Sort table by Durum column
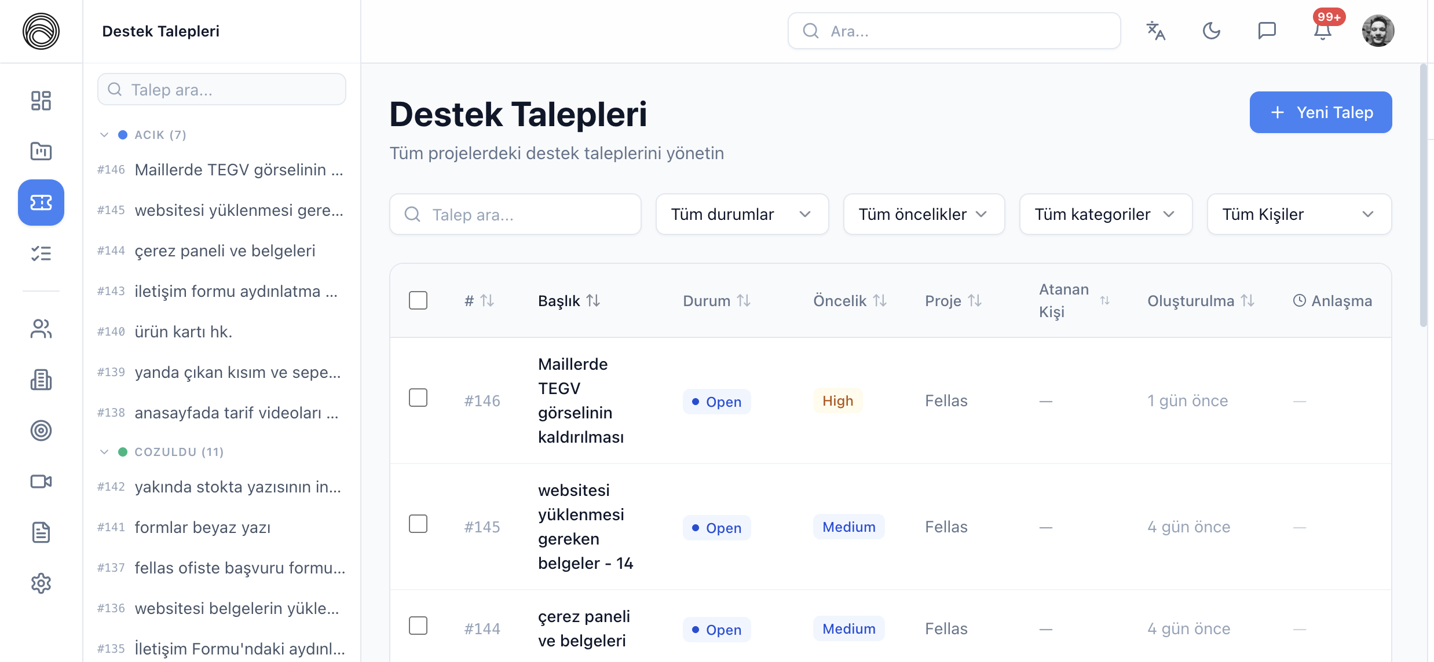The width and height of the screenshot is (1434, 662). pyautogui.click(x=717, y=301)
